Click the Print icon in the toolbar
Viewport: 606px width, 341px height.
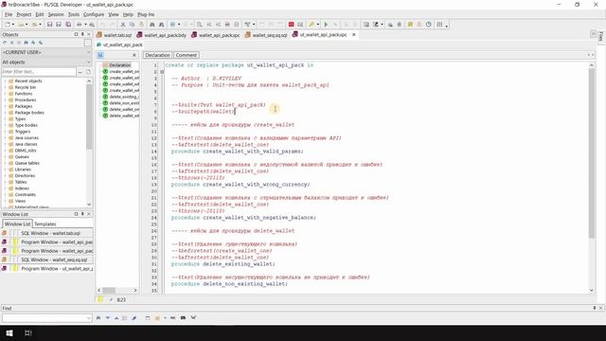[x=80, y=25]
